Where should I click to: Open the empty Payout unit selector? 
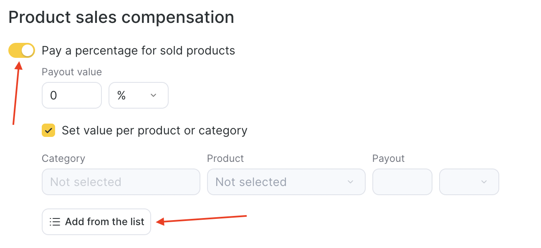click(469, 182)
